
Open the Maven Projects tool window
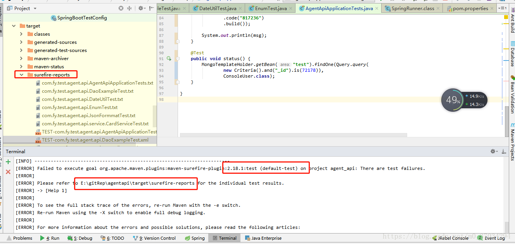[x=512, y=142]
